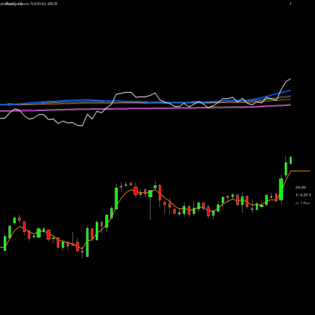Click the V: 0.33 X volume label
Viewport: 315px width, 315px height.
point(303,195)
